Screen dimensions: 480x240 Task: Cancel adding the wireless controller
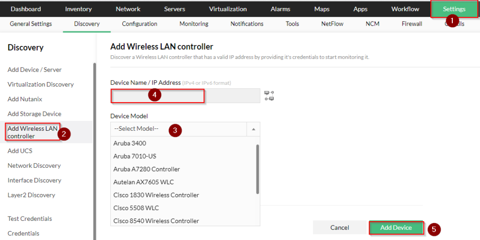(x=339, y=228)
